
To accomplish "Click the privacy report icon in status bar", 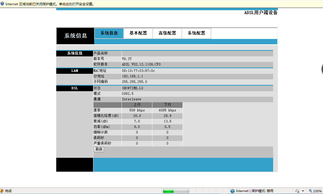I will [x=297, y=191].
